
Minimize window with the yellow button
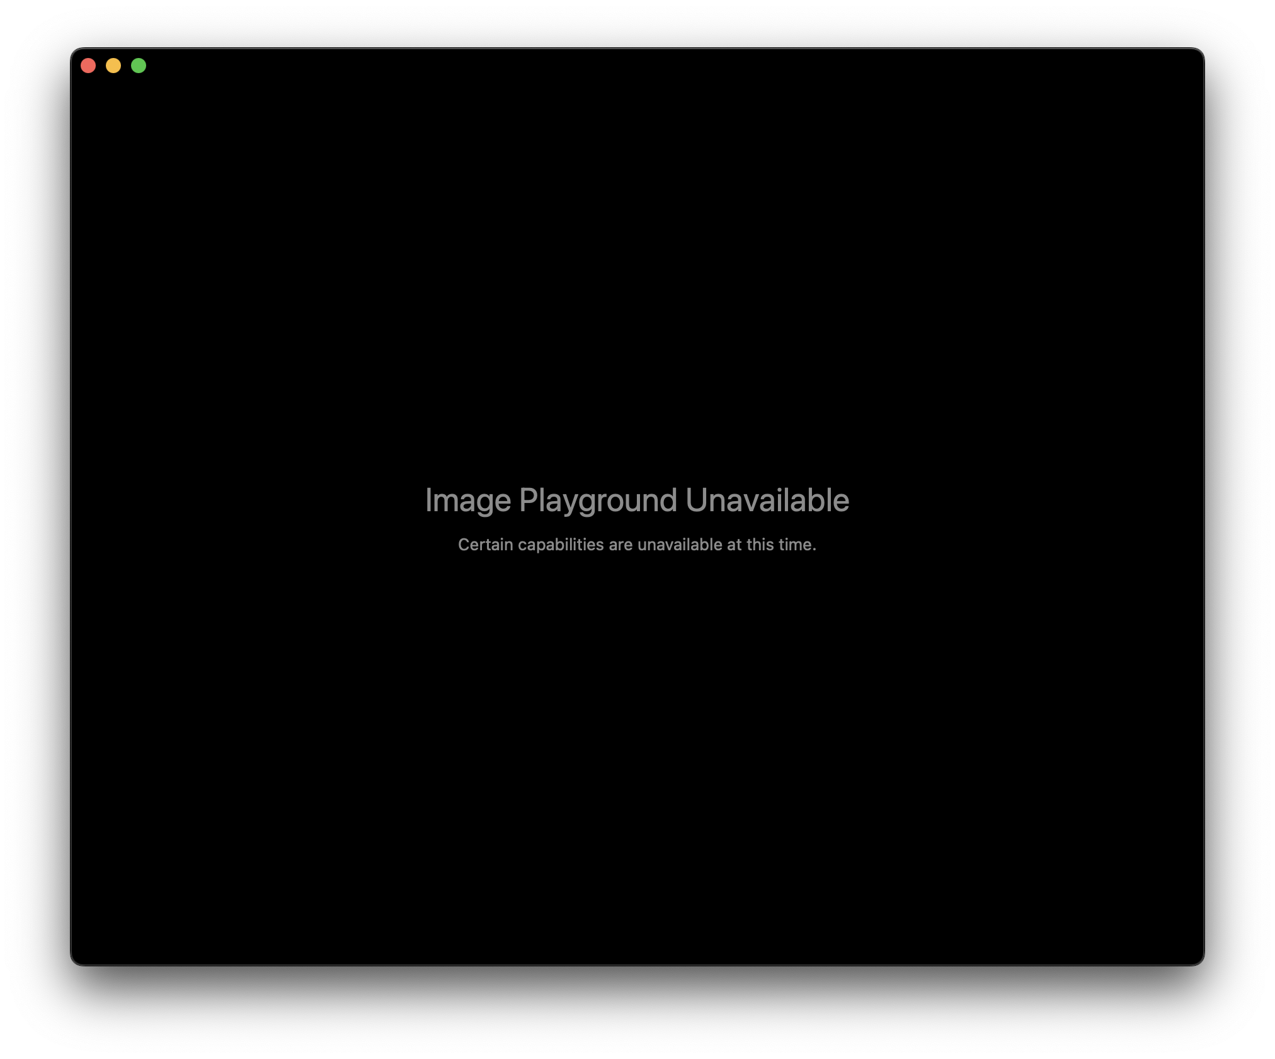[113, 66]
